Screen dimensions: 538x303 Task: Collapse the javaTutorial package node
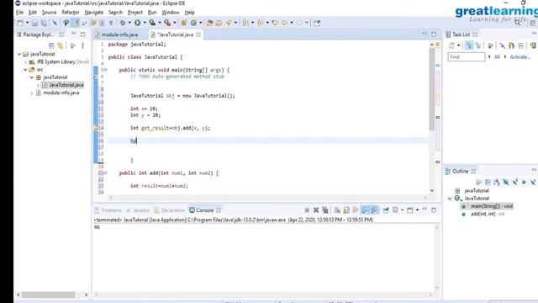pyautogui.click(x=32, y=77)
